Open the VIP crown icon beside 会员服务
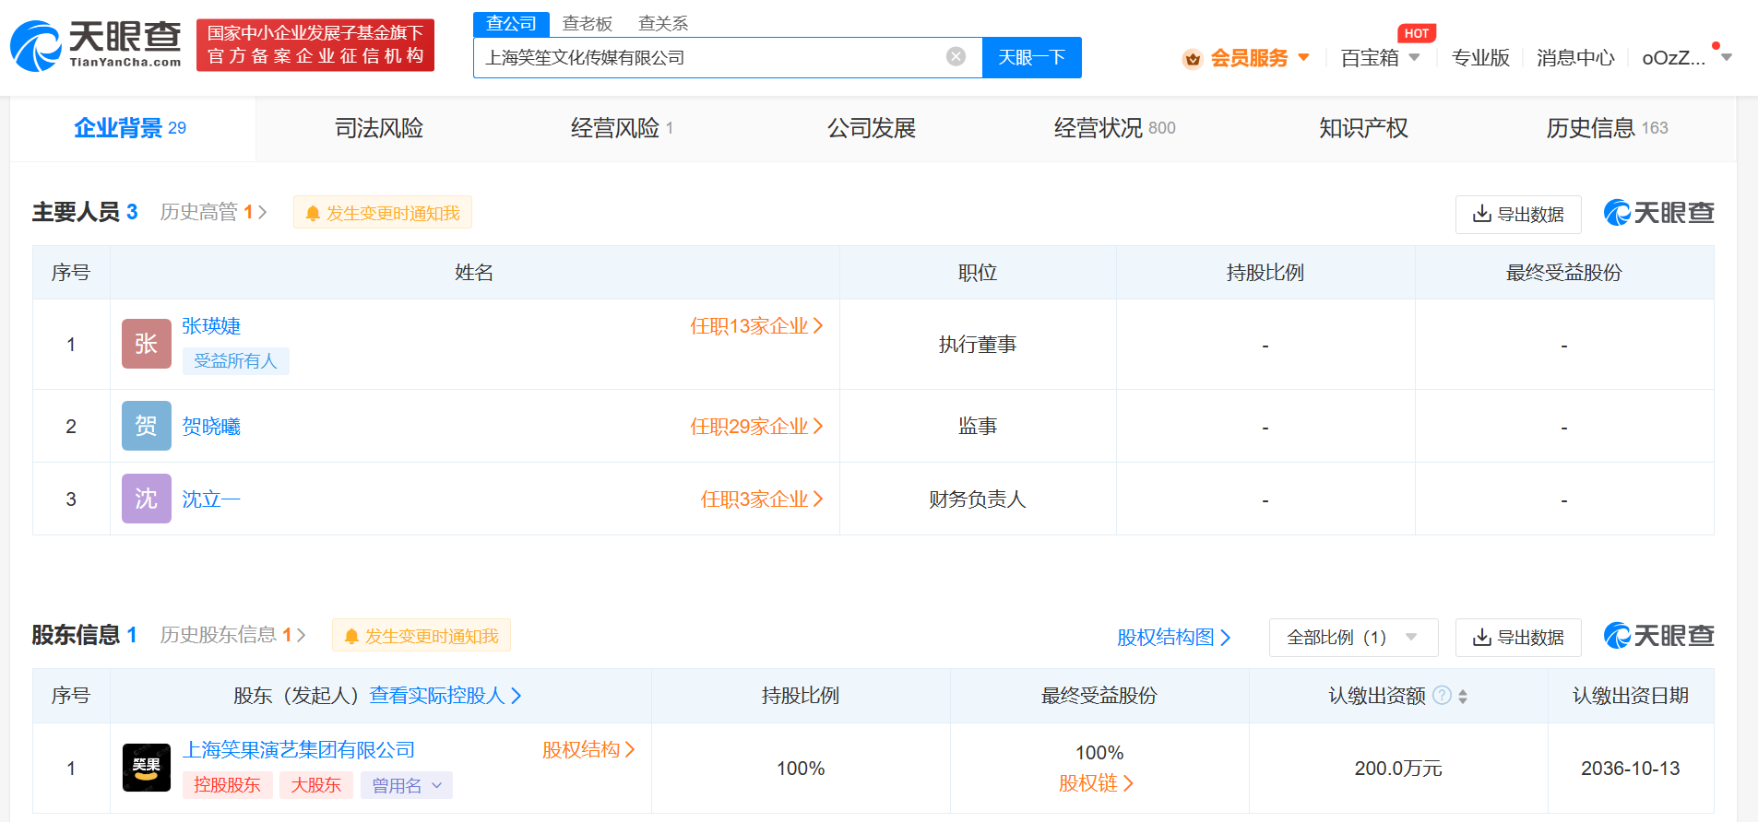1758x822 pixels. coord(1193,59)
